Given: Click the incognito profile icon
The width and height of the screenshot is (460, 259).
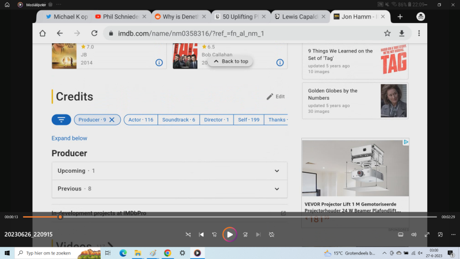Looking at the screenshot, I should click(421, 17).
